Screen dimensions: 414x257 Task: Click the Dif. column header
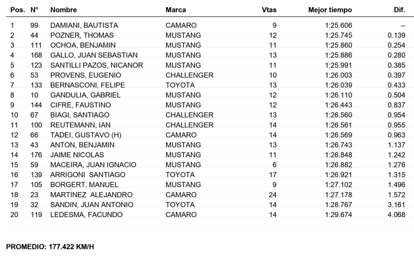coord(399,10)
